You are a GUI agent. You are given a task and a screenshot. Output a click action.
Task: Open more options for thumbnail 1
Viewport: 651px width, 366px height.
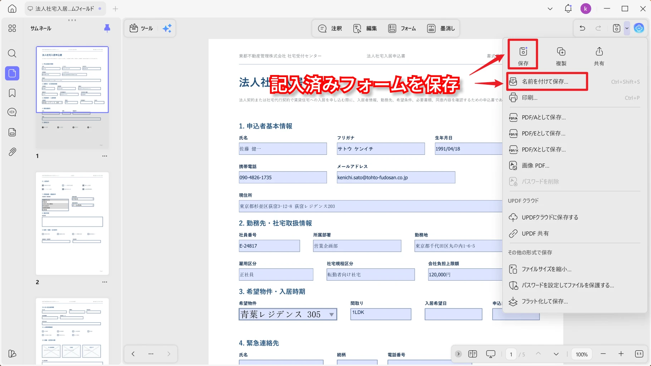[x=104, y=156]
